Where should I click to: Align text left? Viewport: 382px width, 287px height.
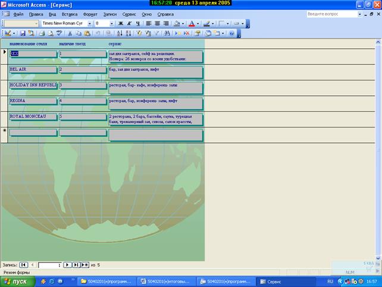pyautogui.click(x=149, y=23)
